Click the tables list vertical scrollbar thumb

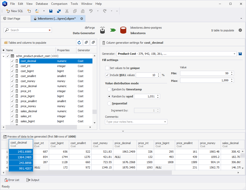click(94, 112)
